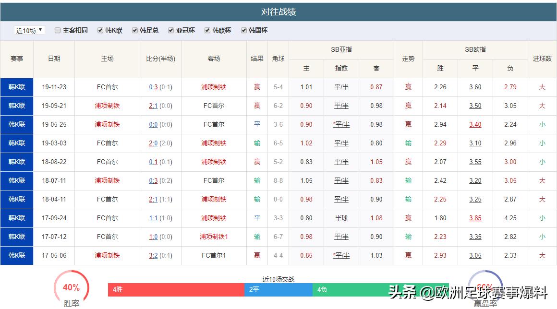
Task: Click the 对往战绩 title bar
Action: [x=278, y=12]
